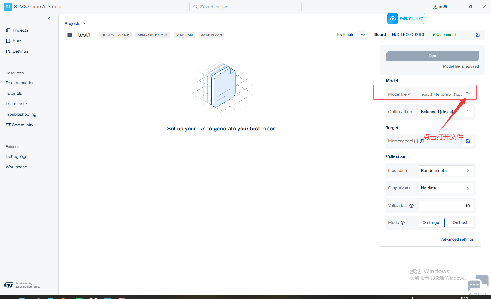491x299 pixels.
Task: Click the validation count field showing 10
Action: [x=446, y=206]
